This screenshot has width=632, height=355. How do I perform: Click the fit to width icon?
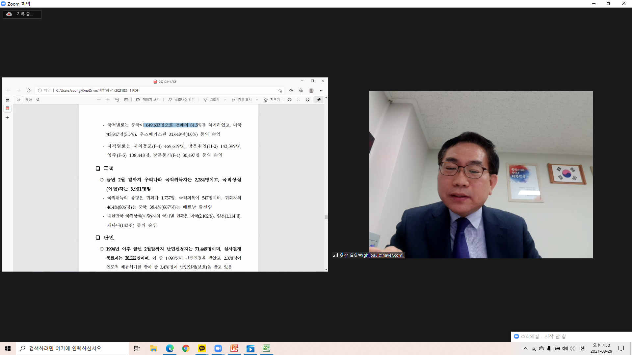click(x=126, y=100)
